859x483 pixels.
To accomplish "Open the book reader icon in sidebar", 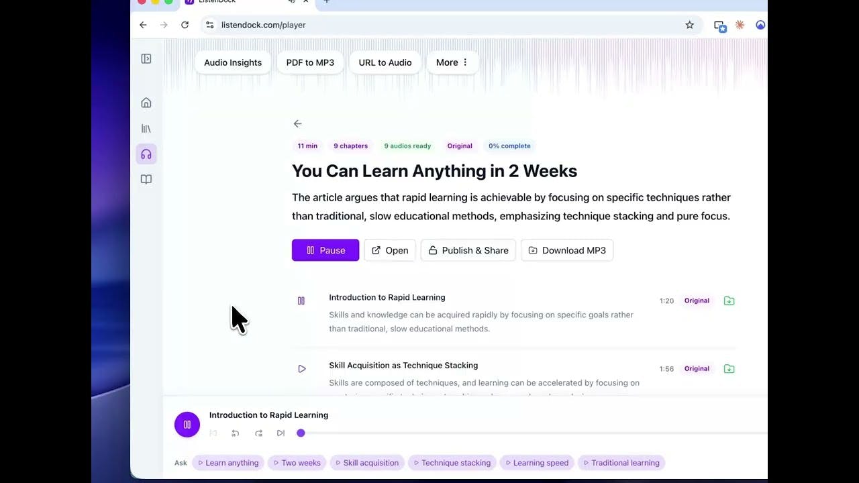I will point(146,180).
